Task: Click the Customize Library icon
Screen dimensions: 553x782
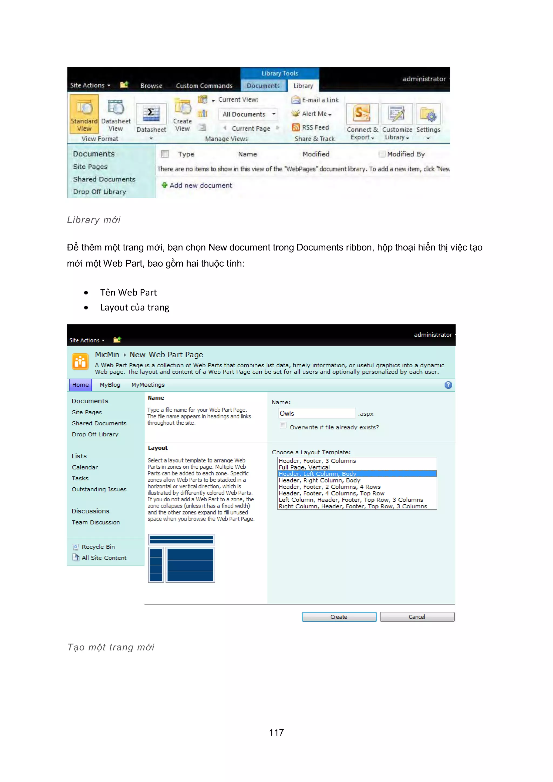Action: 397,114
